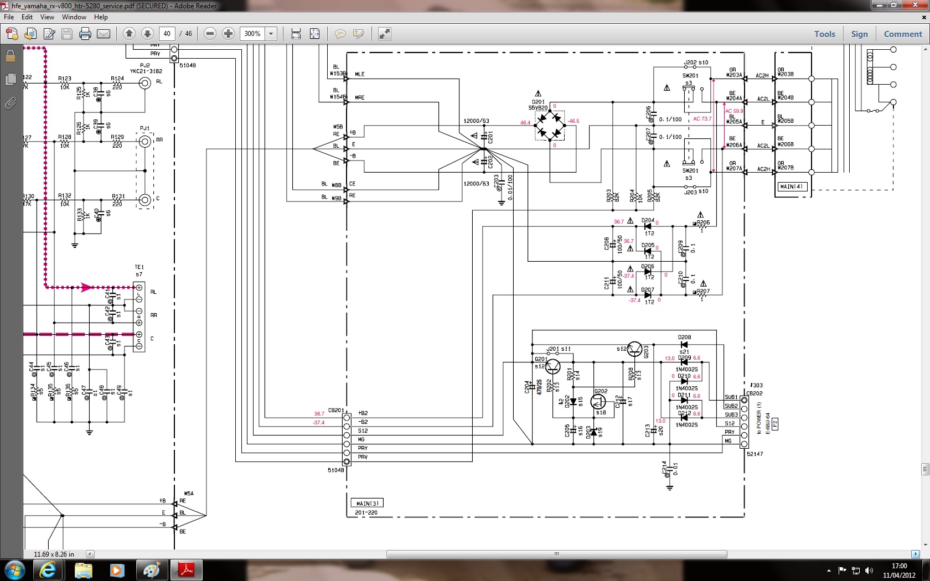930x581 pixels.
Task: Print the document with printer icon
Action: click(x=85, y=34)
